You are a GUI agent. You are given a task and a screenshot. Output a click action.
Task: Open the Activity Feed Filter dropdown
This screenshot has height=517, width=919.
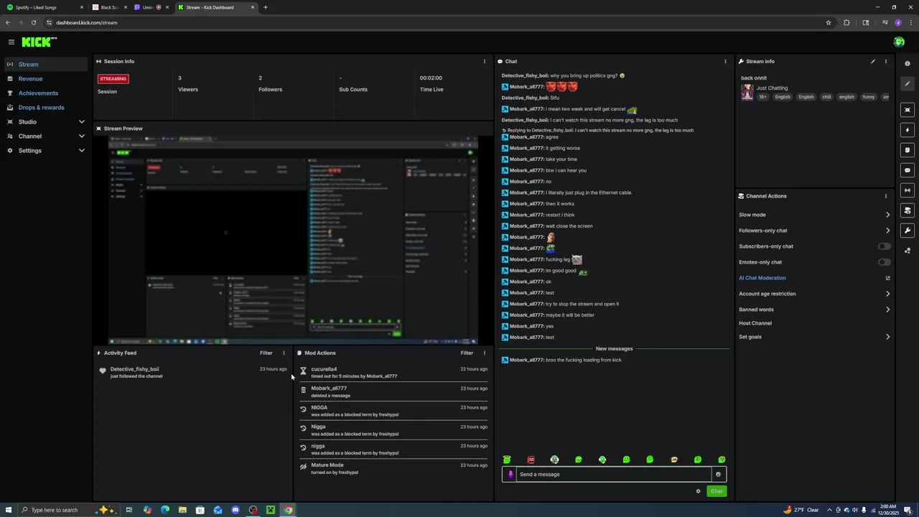266,353
